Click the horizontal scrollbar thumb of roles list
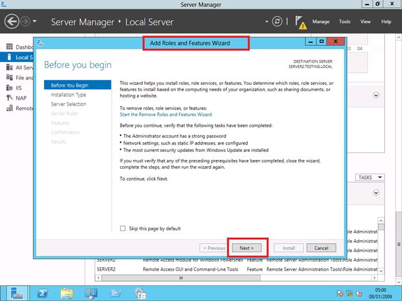The image size is (402, 301). pos(181,277)
